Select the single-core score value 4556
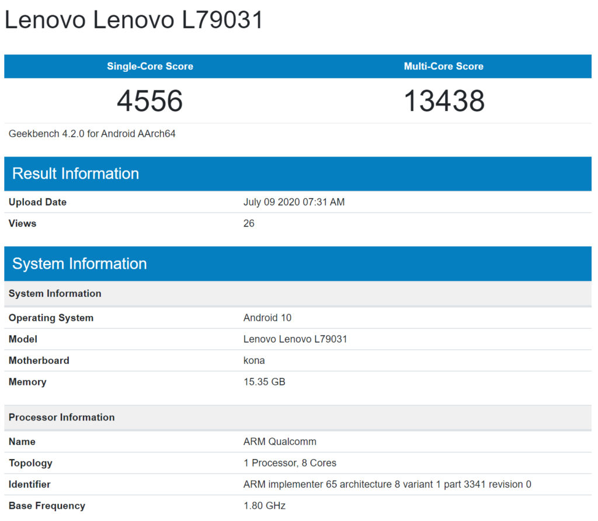 coord(150,101)
